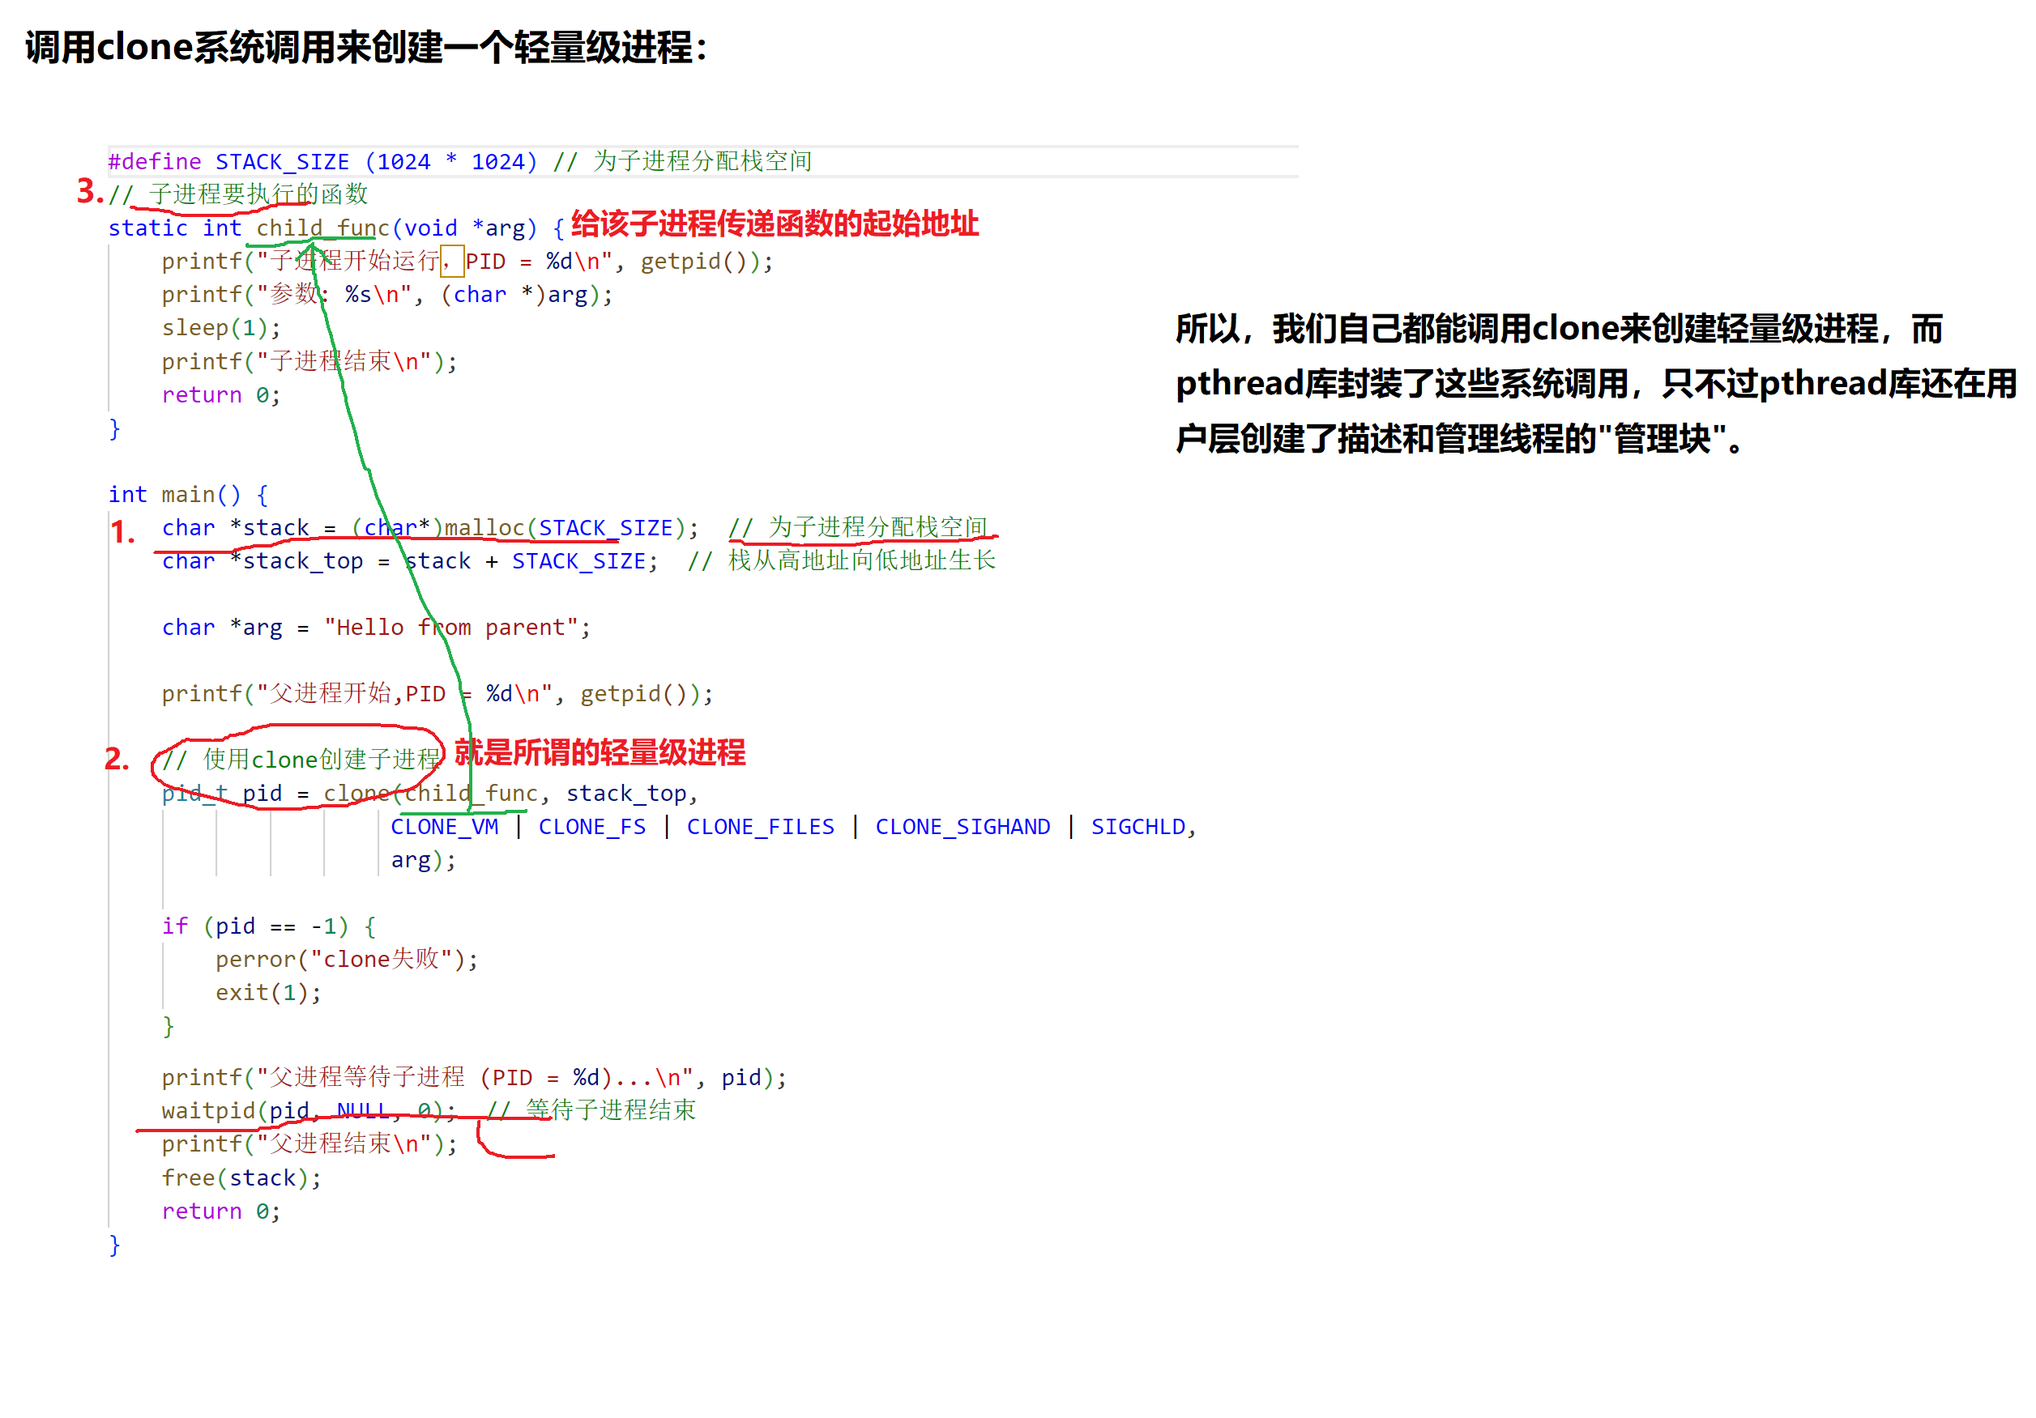This screenshot has width=2036, height=1418.
Task: Click the malloc(STACK_SIZE) call
Action: [x=564, y=528]
